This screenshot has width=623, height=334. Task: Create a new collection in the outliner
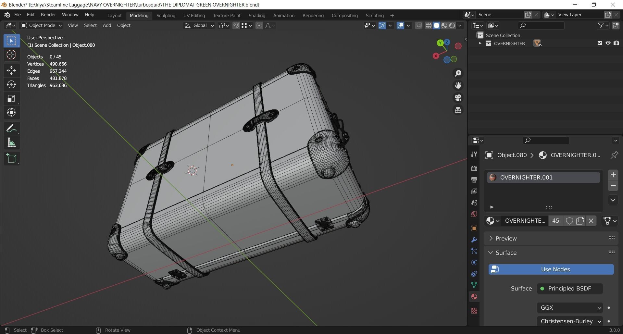[616, 25]
